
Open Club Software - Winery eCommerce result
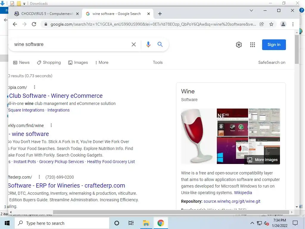[55, 96]
